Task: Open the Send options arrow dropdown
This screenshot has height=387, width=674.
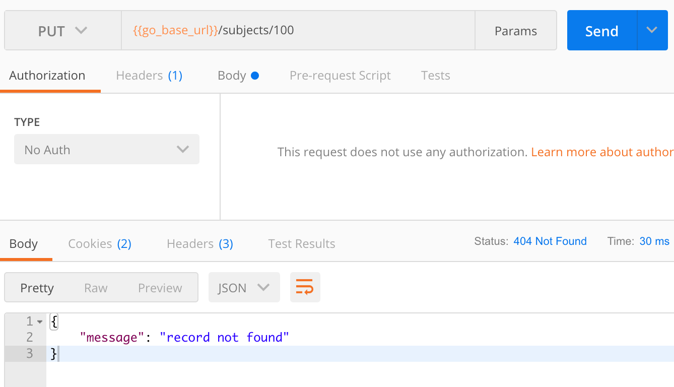Action: pyautogui.click(x=652, y=31)
